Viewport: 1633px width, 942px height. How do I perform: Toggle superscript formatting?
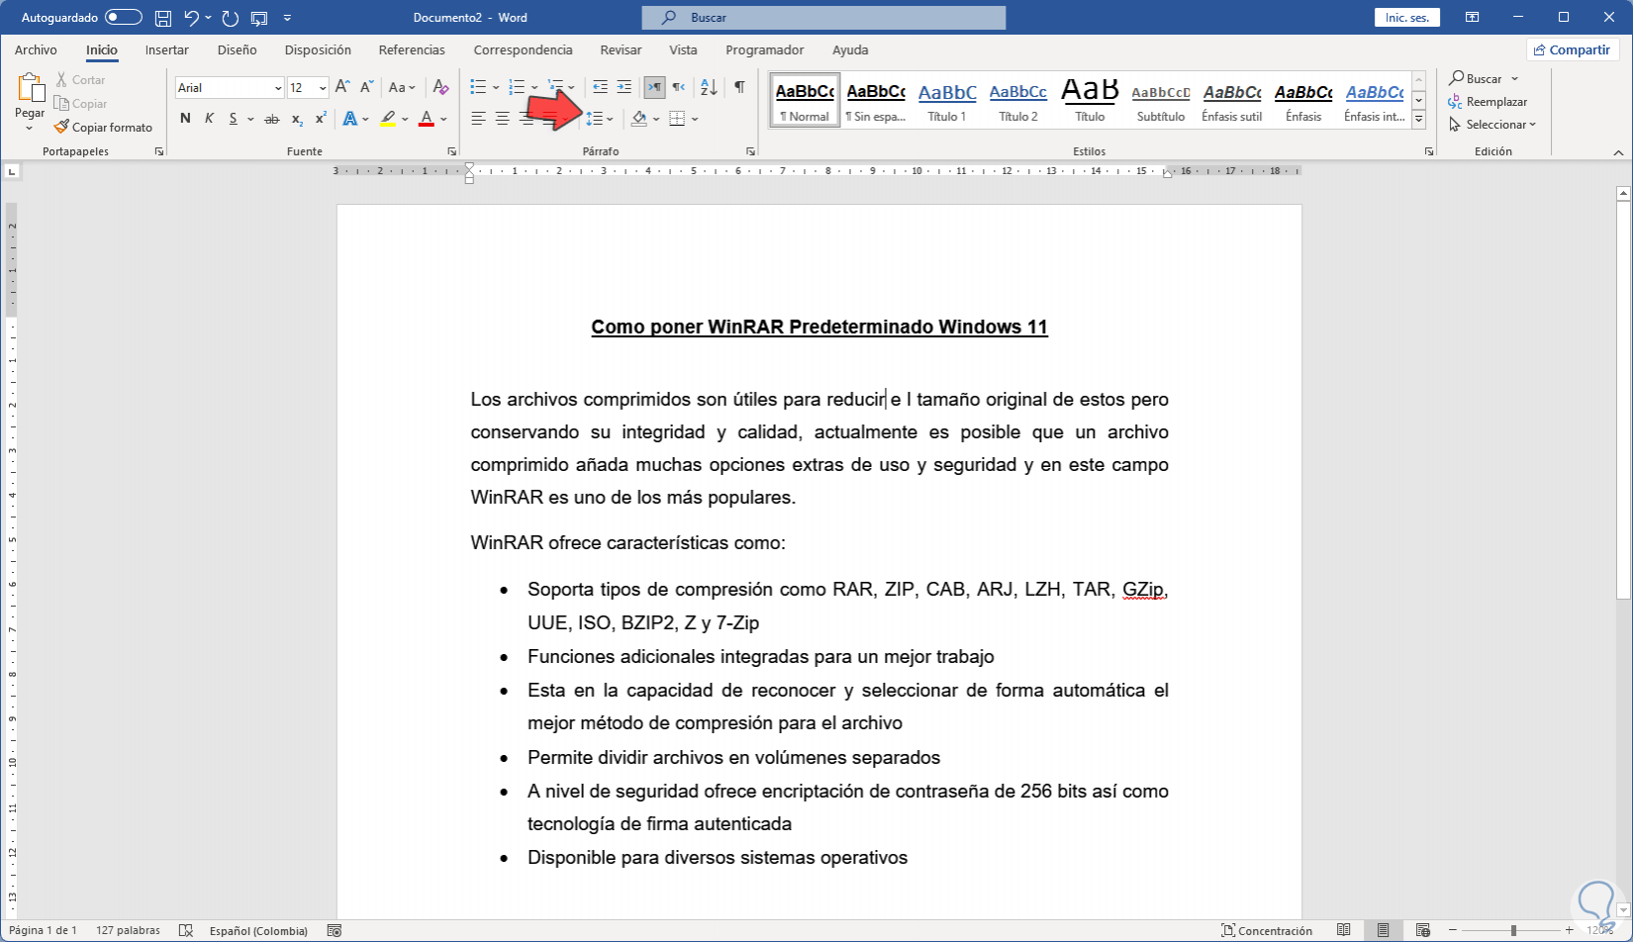pyautogui.click(x=321, y=119)
